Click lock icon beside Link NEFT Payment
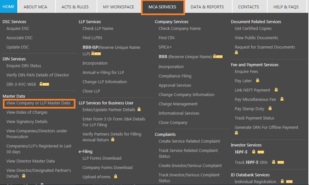Viewport: 309px width, 185px height. (276, 90)
